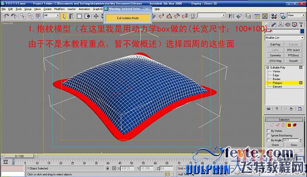Open the Hierarchy command panel tab icon
Viewport: 307px width, 177px height.
point(281,23)
